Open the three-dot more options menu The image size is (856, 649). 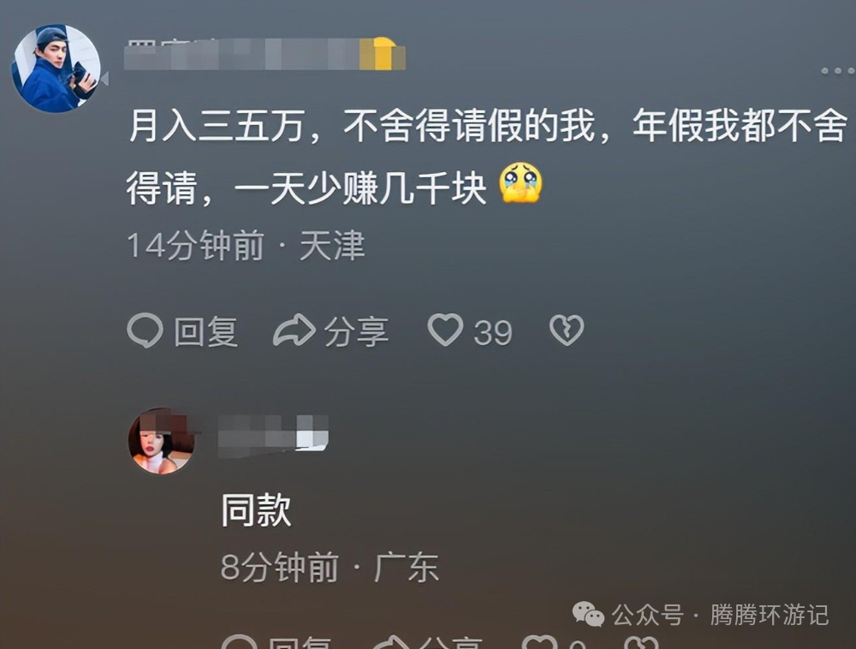pyautogui.click(x=837, y=71)
